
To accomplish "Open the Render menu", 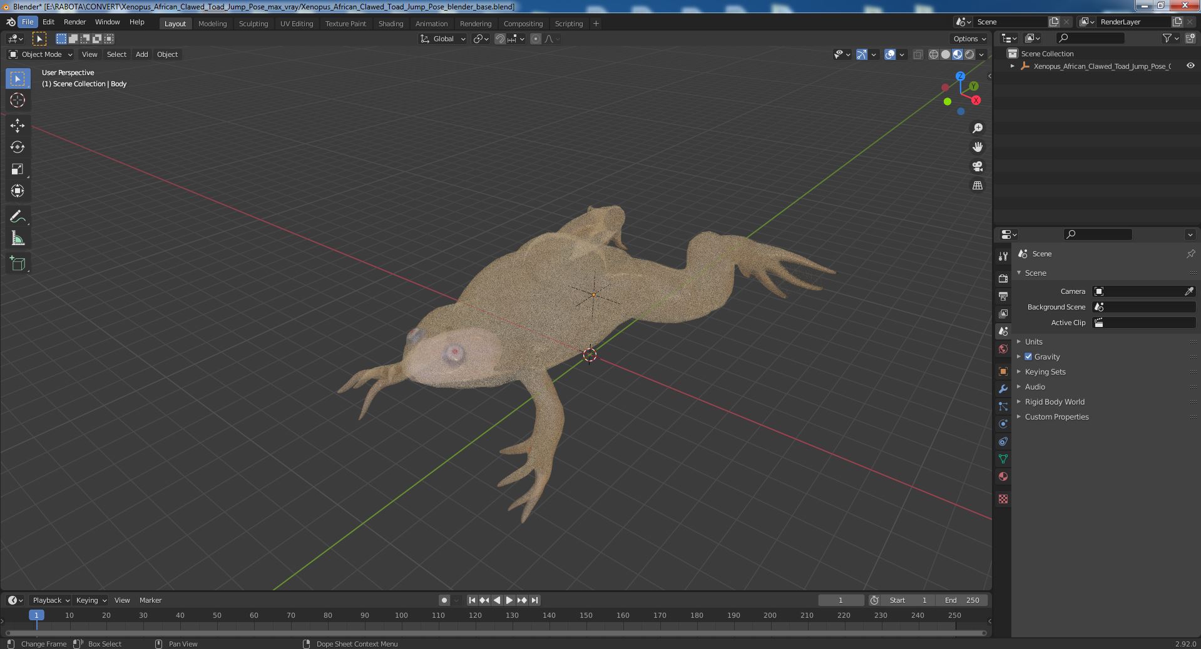I will pos(74,22).
